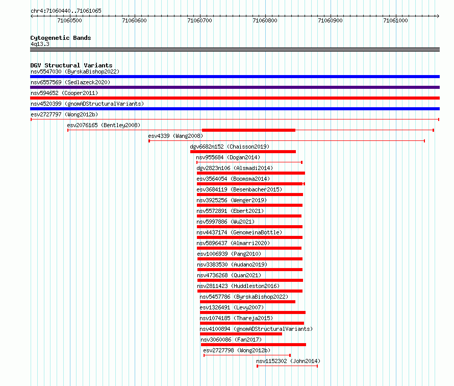The image size is (454, 386).
Task: Click the red bar under nsv594652 (Cooper2011)
Action: 235,98
